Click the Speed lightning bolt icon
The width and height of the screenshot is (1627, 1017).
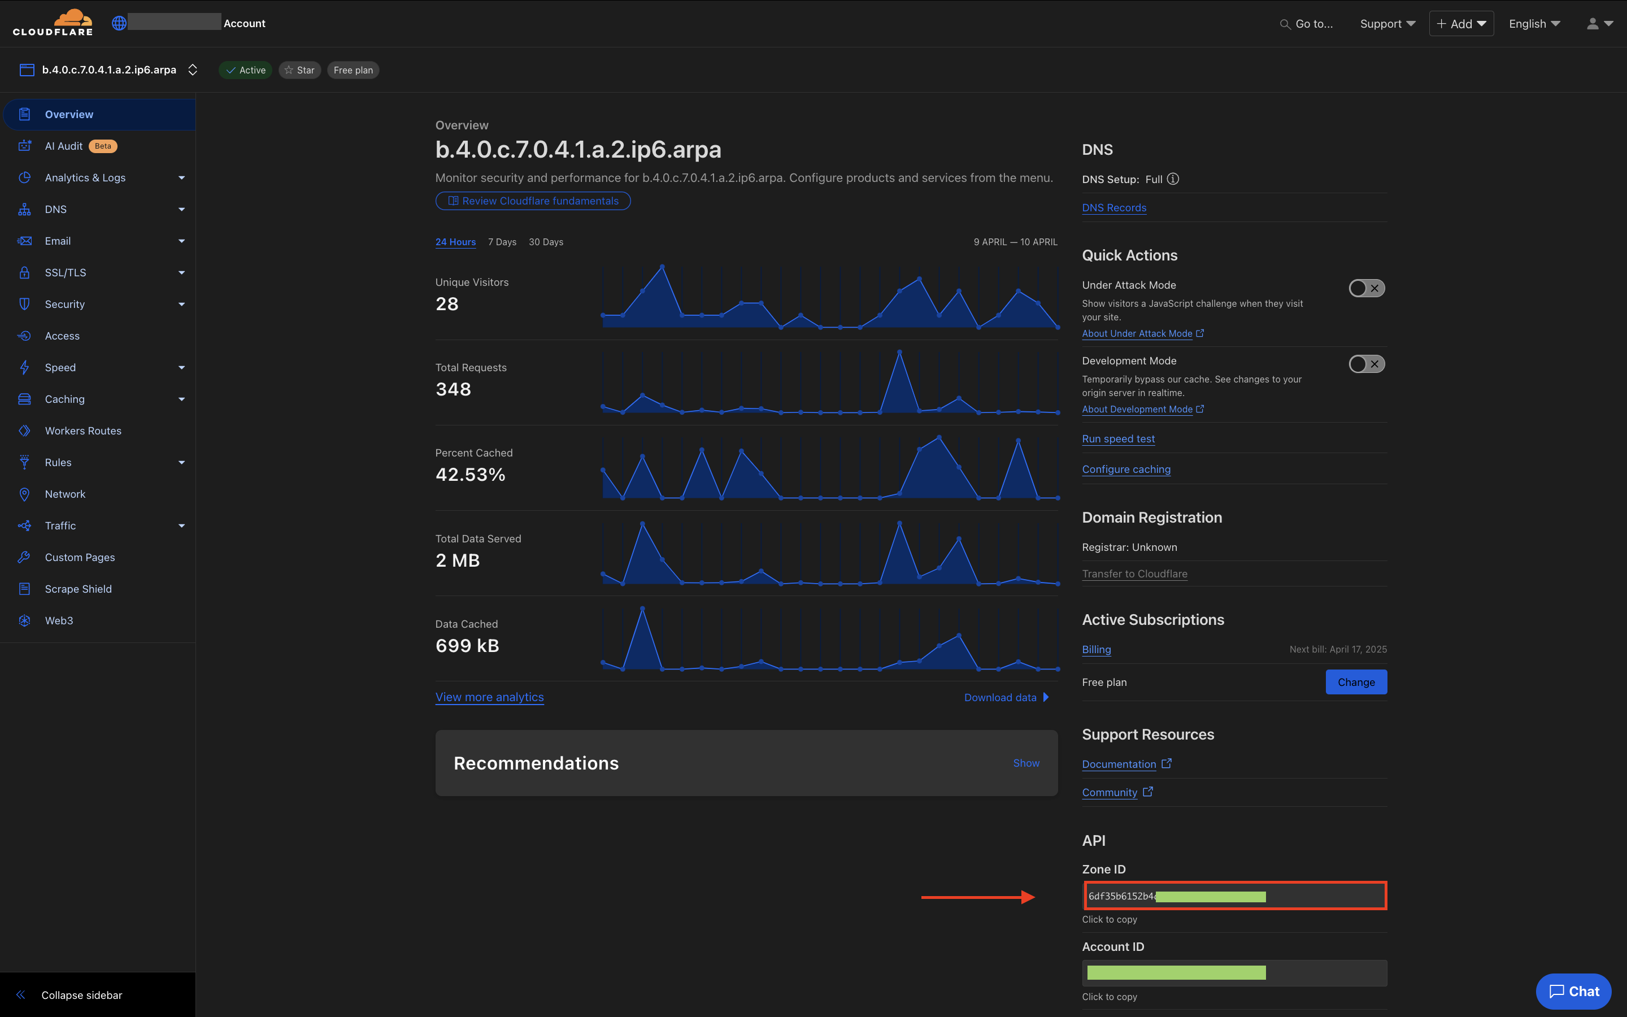coord(25,367)
